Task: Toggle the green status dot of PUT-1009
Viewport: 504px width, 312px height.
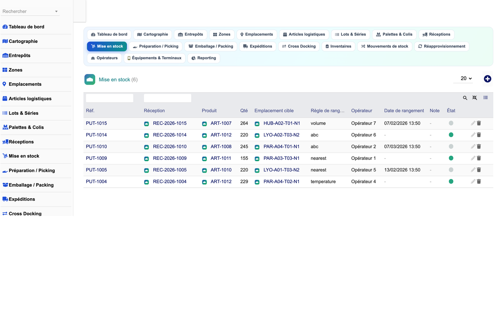Action: (x=451, y=158)
